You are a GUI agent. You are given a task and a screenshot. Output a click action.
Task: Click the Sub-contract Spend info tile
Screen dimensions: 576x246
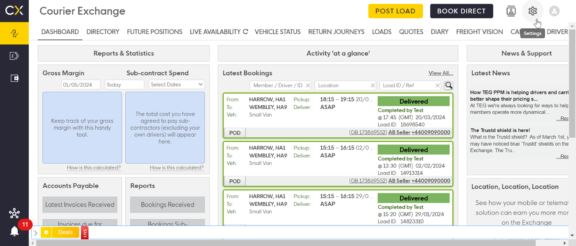tap(165, 128)
